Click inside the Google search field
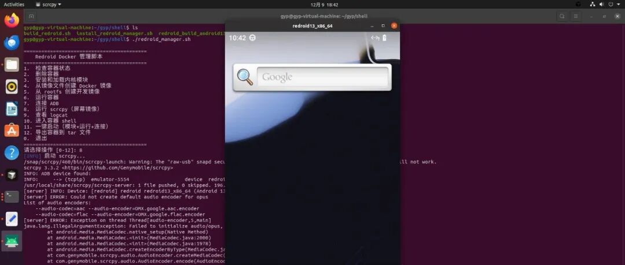The height and width of the screenshot is (265, 625). 322,77
